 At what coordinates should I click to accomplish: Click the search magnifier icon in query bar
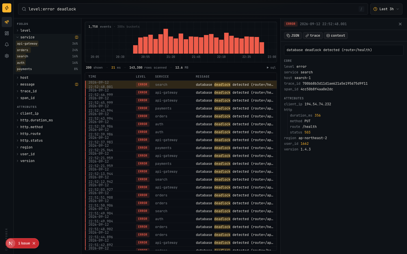pyautogui.click(x=24, y=9)
